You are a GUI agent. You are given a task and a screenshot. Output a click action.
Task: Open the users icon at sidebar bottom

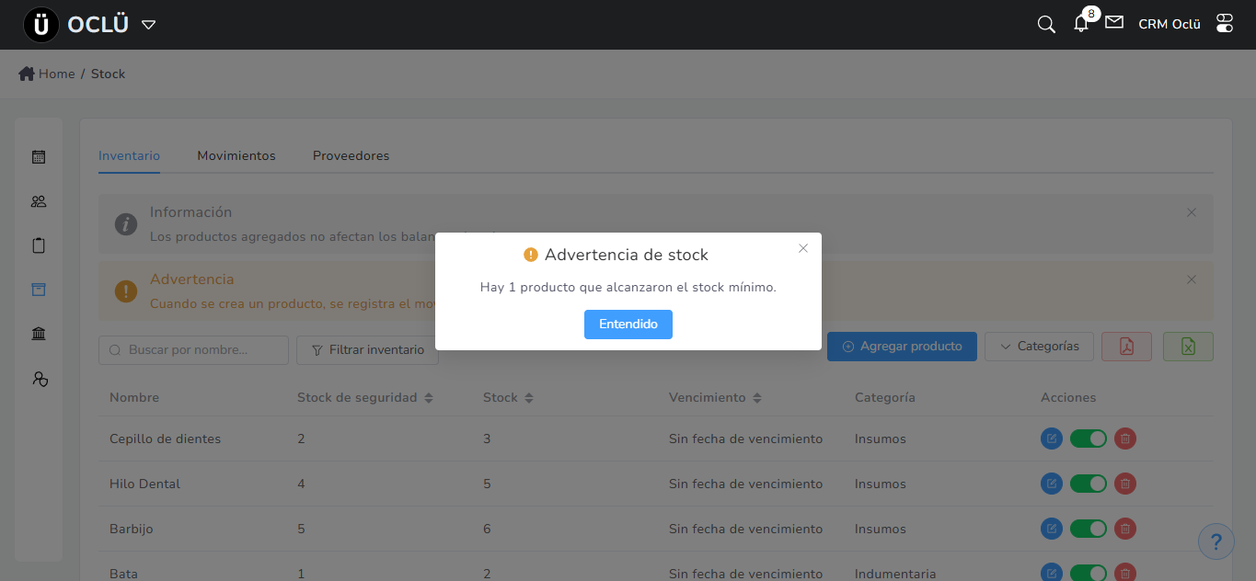[39, 378]
